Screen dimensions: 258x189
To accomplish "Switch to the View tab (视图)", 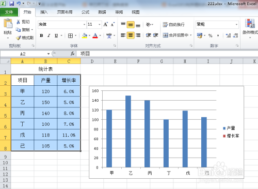I will point(136,12).
